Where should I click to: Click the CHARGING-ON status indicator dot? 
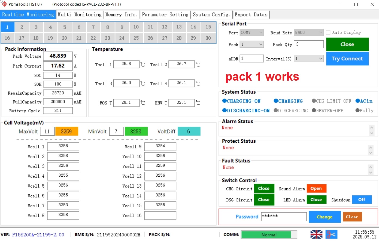point(225,101)
